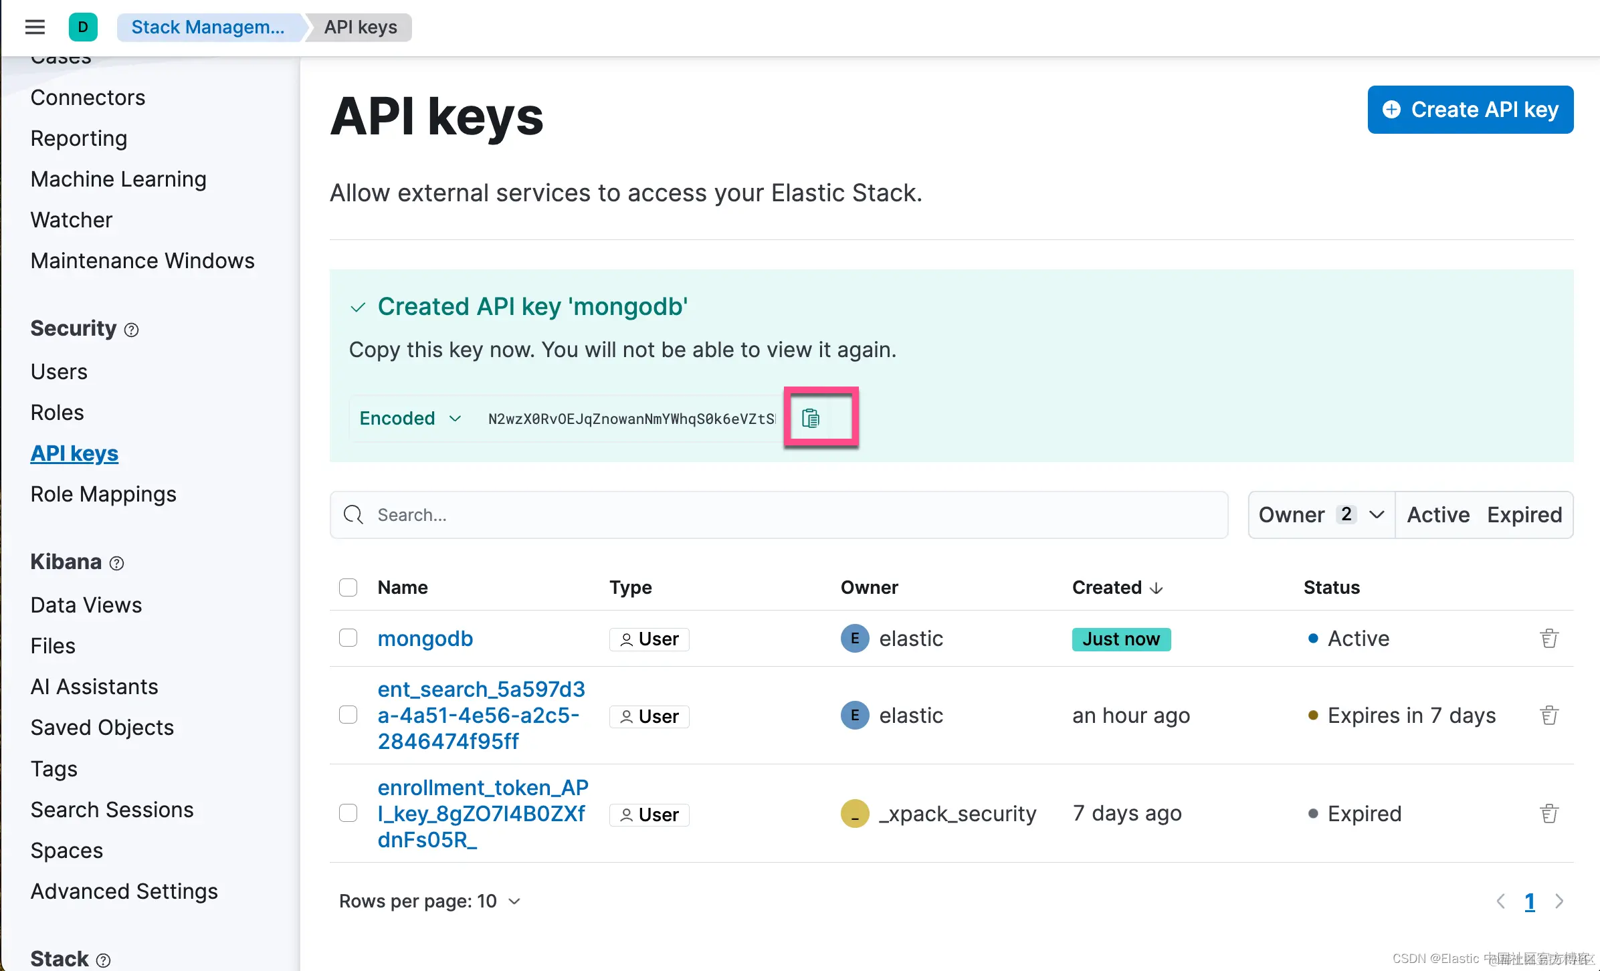Viewport: 1600px width, 971px height.
Task: Click the elastic owner avatar in mongodb row
Action: (855, 639)
